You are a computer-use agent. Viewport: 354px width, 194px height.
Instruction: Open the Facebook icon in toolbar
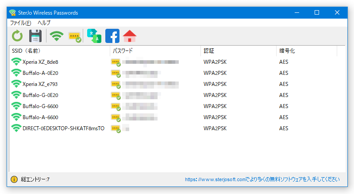click(x=112, y=36)
